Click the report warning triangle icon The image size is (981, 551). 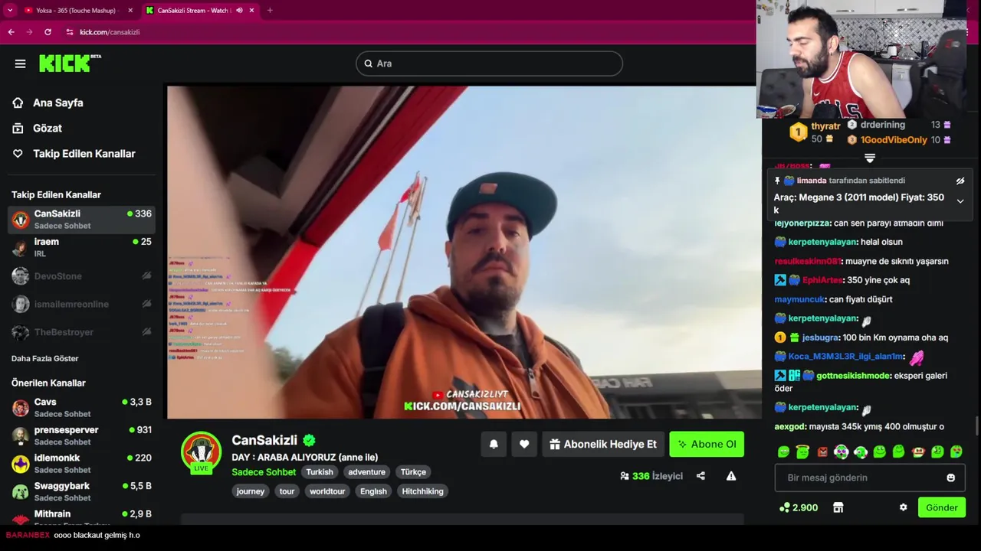731,476
